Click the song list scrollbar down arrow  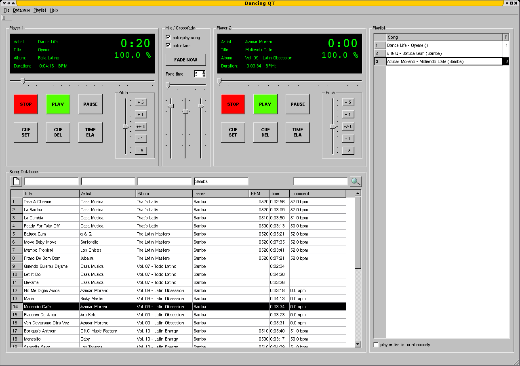358,344
